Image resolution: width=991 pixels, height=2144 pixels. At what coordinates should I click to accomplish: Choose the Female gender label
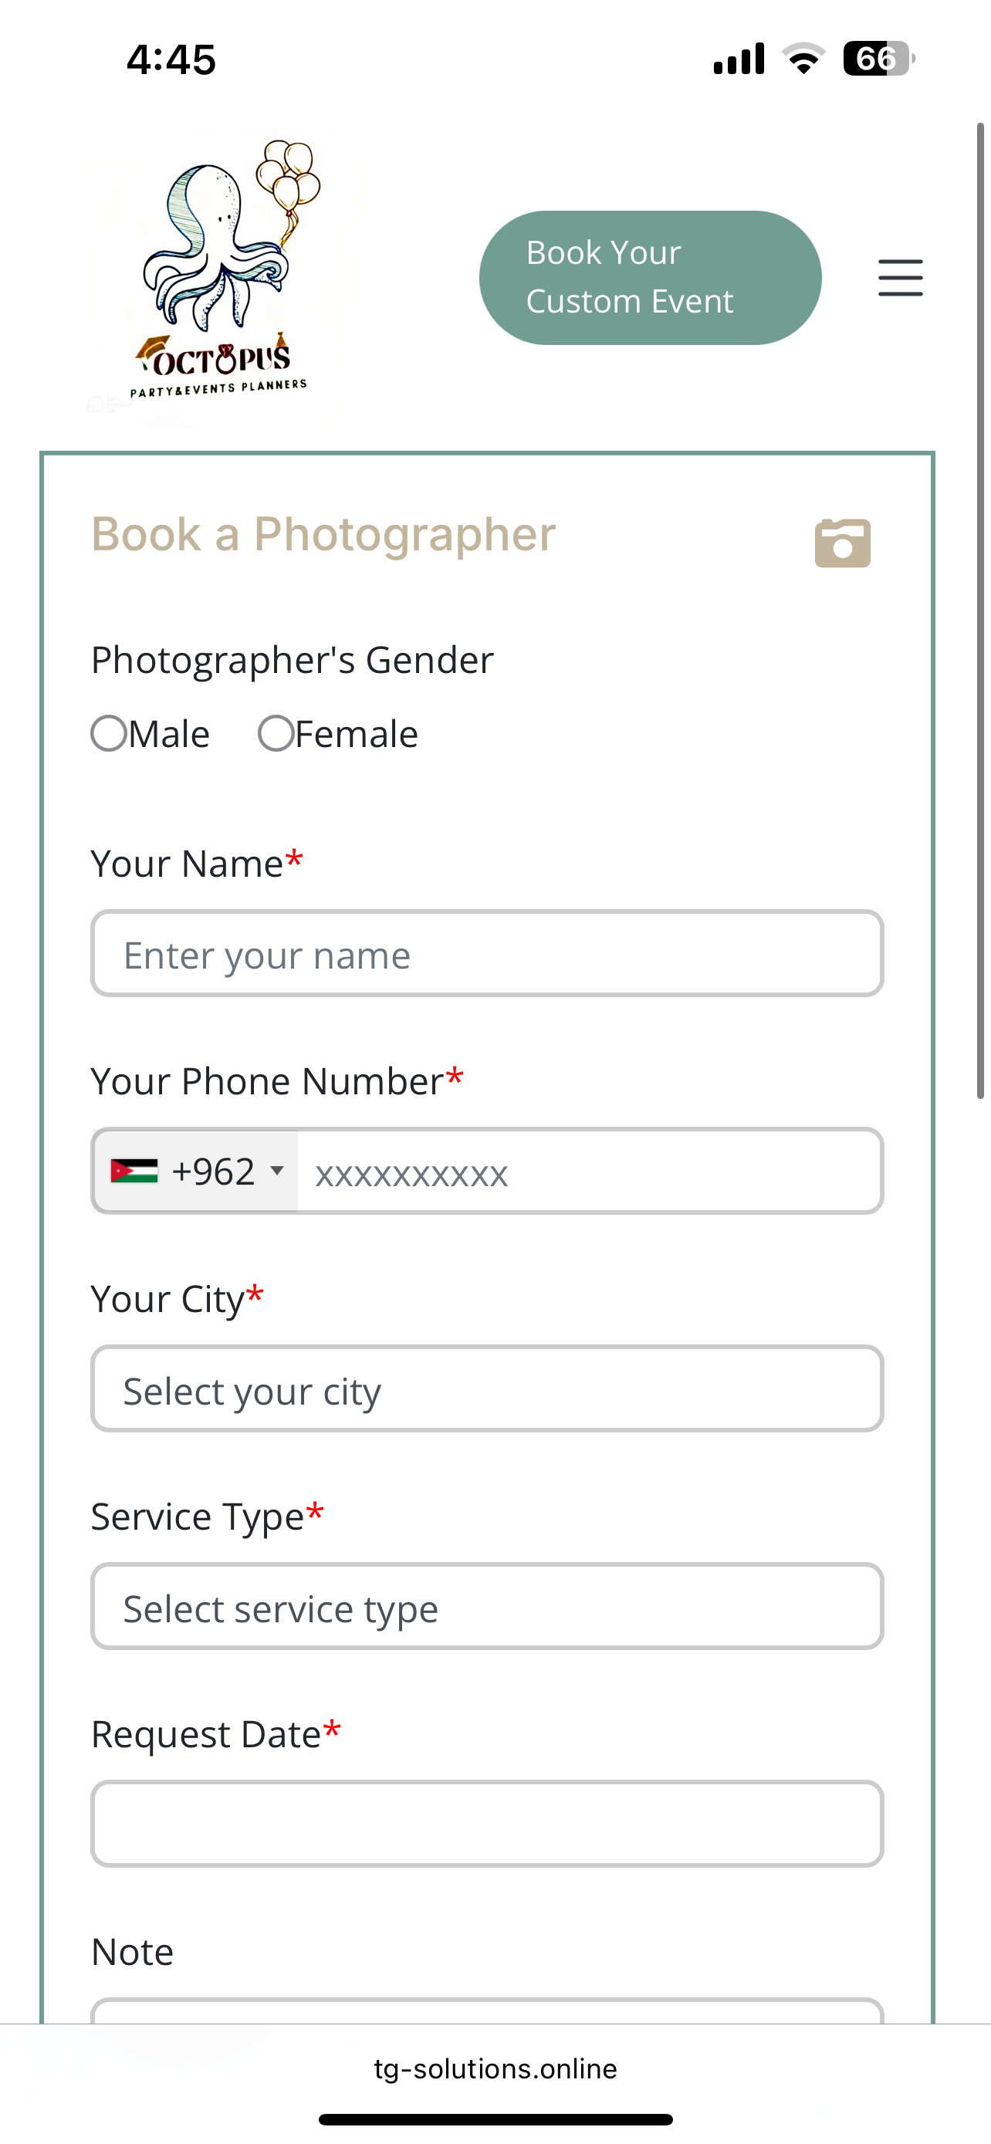[356, 734]
